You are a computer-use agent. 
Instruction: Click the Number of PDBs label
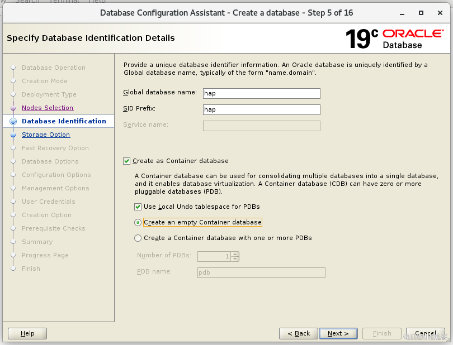164,255
